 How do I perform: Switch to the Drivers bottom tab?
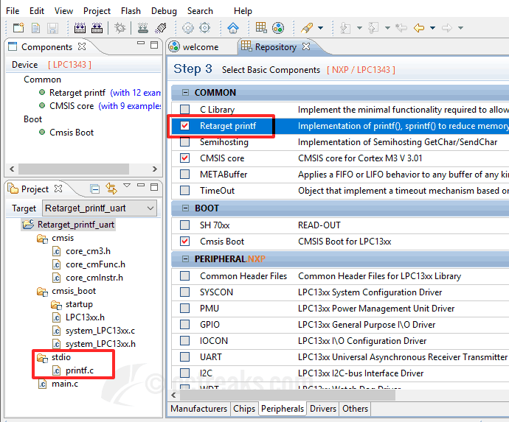[x=323, y=409]
